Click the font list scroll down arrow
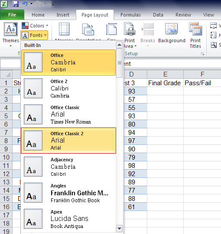Screen dimensions: 221x234 click(x=119, y=228)
